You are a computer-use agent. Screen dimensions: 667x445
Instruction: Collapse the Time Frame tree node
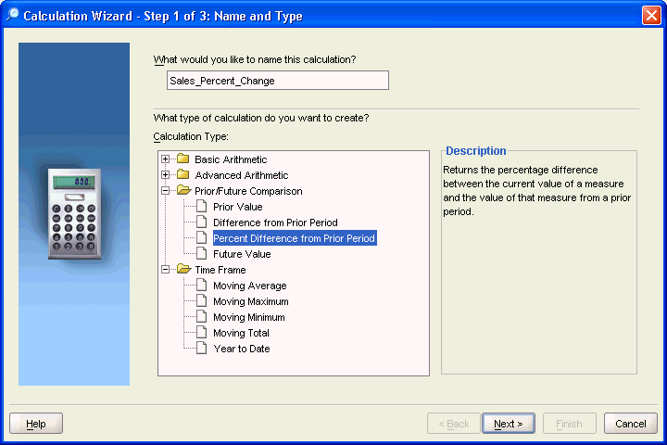166,270
